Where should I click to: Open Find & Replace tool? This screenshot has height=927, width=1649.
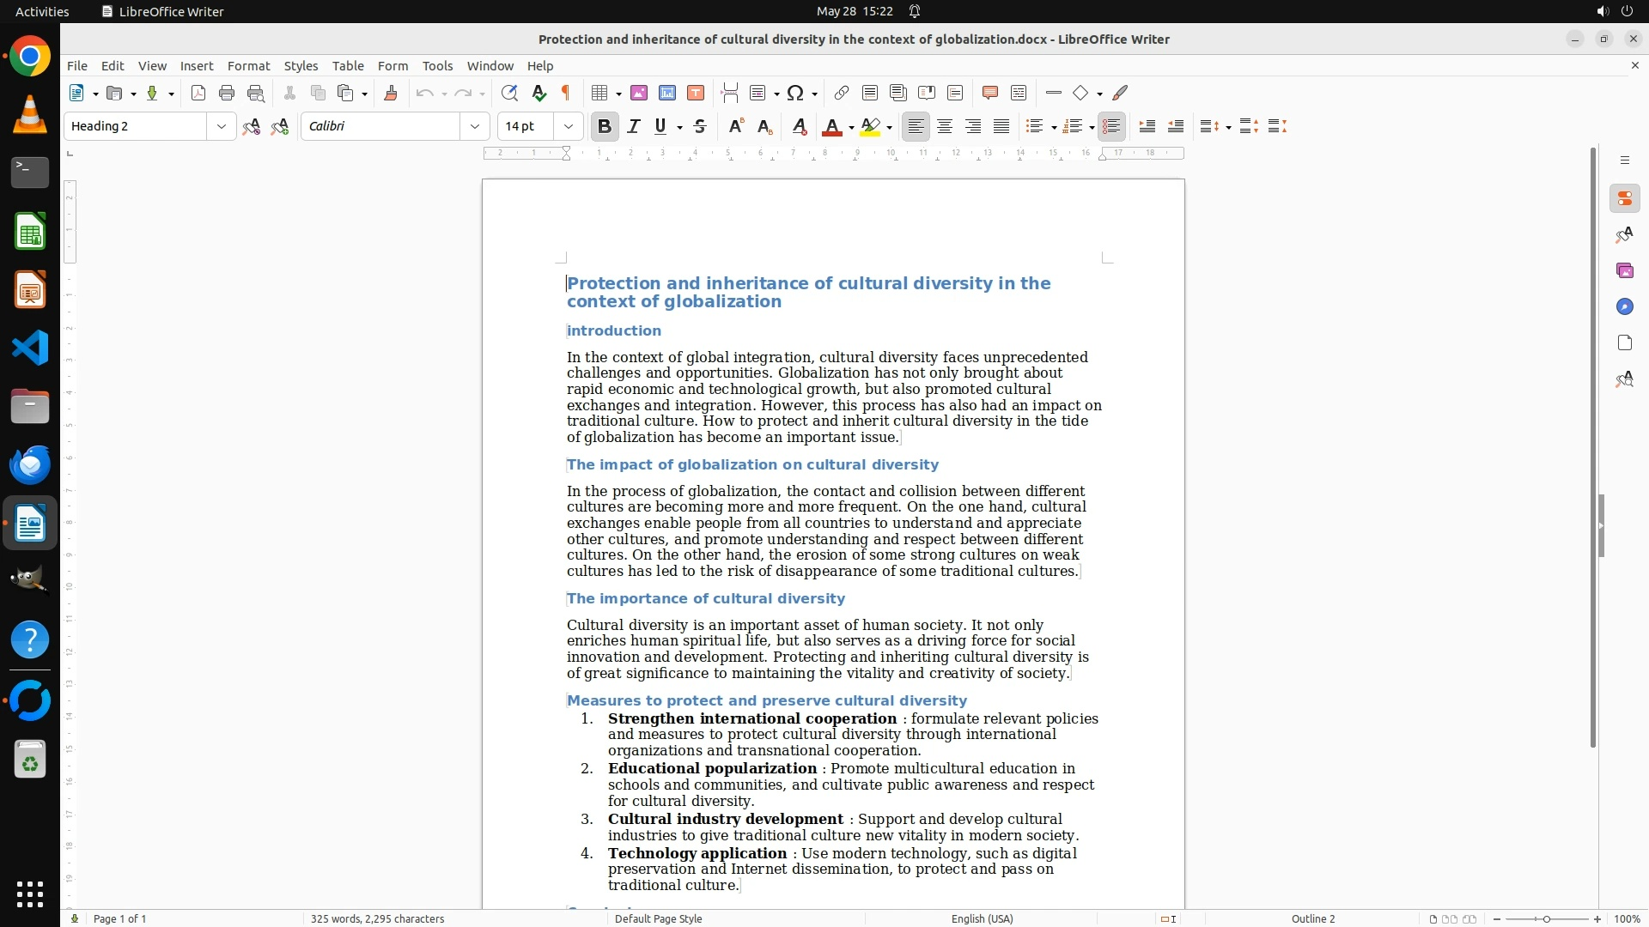tap(509, 94)
